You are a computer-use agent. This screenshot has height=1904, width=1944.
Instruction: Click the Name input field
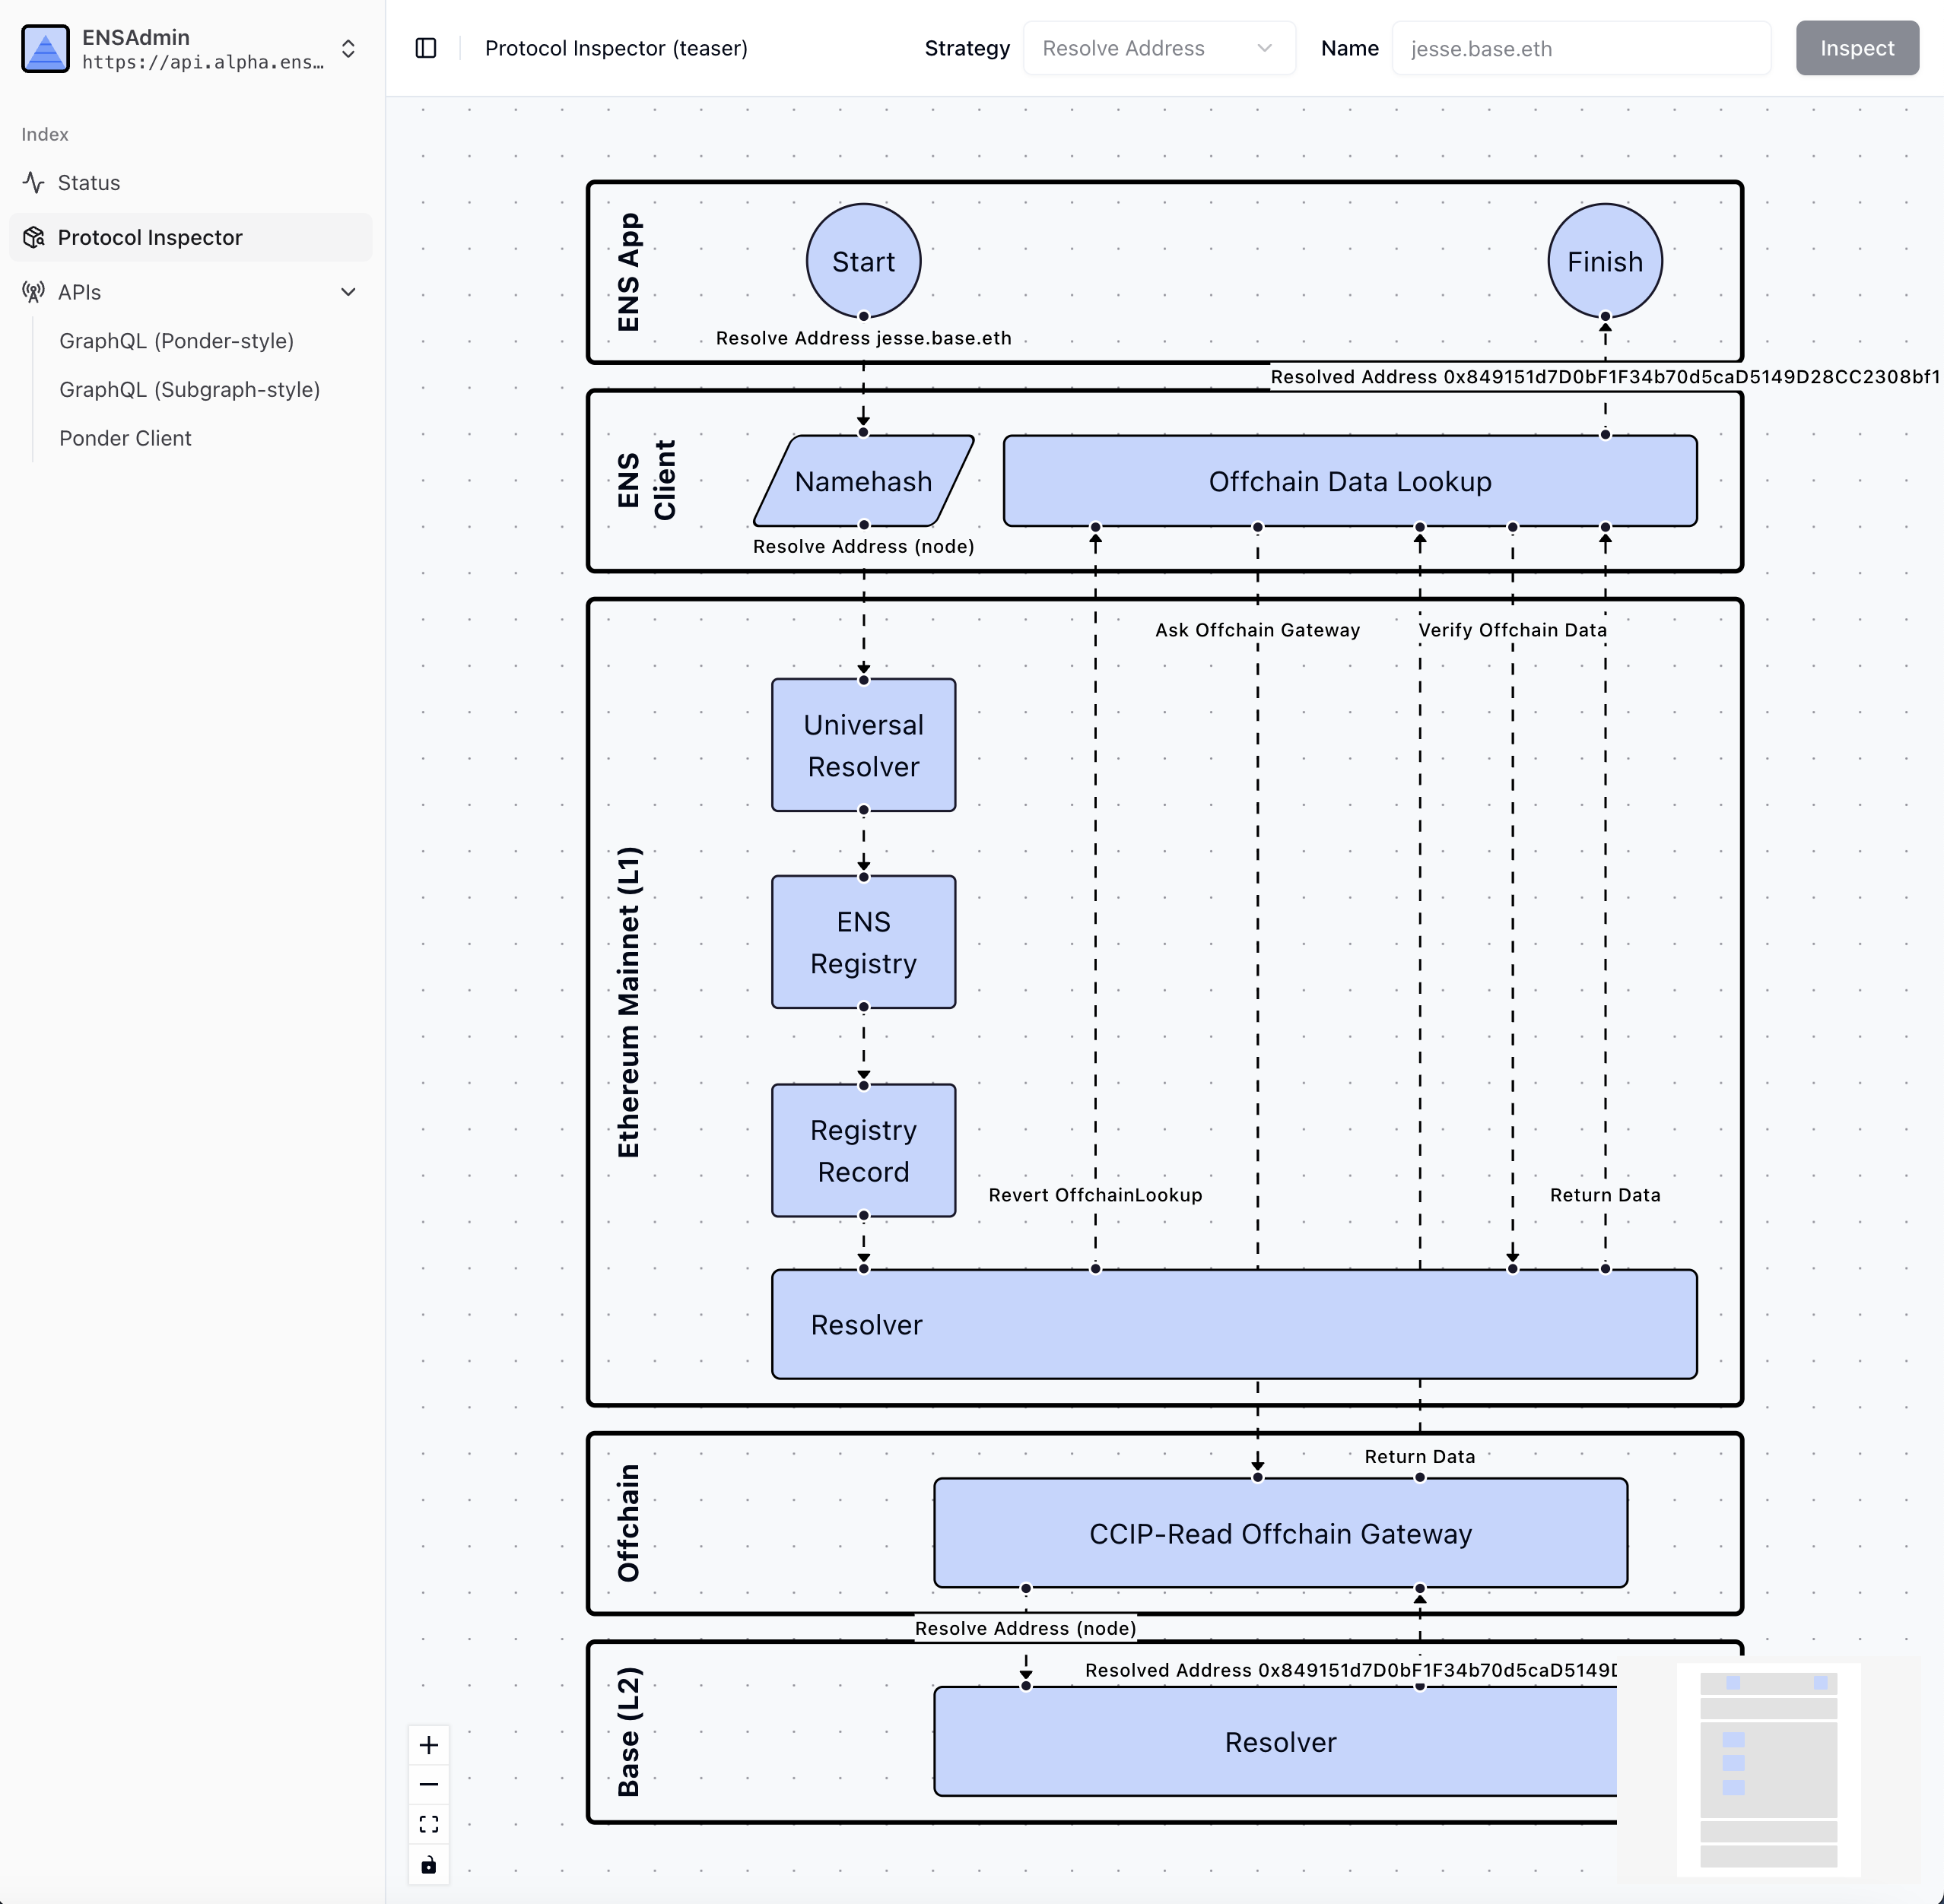tap(1581, 48)
